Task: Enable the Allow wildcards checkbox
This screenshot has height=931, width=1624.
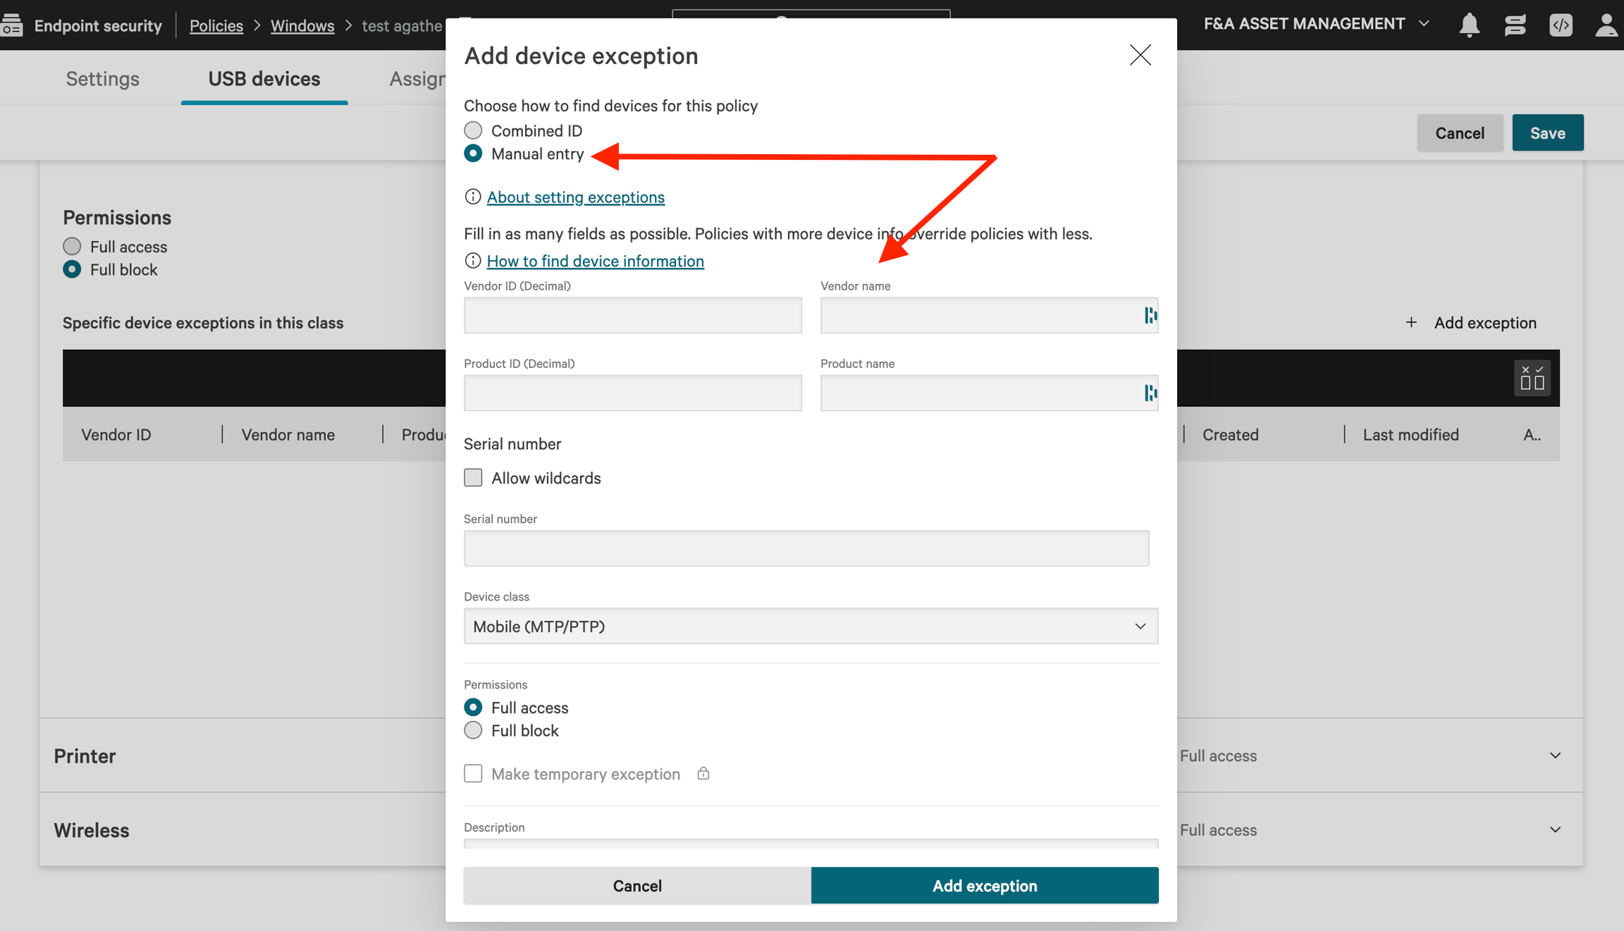Action: (473, 478)
